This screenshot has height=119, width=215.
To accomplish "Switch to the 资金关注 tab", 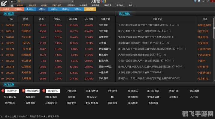I will click(x=30, y=9).
